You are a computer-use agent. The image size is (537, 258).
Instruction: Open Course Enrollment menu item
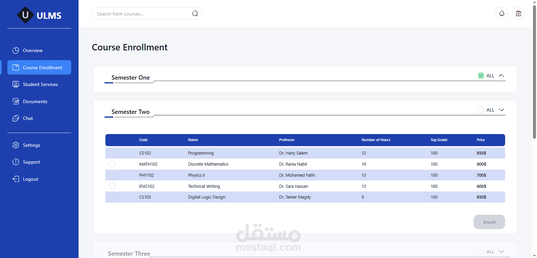(x=39, y=68)
